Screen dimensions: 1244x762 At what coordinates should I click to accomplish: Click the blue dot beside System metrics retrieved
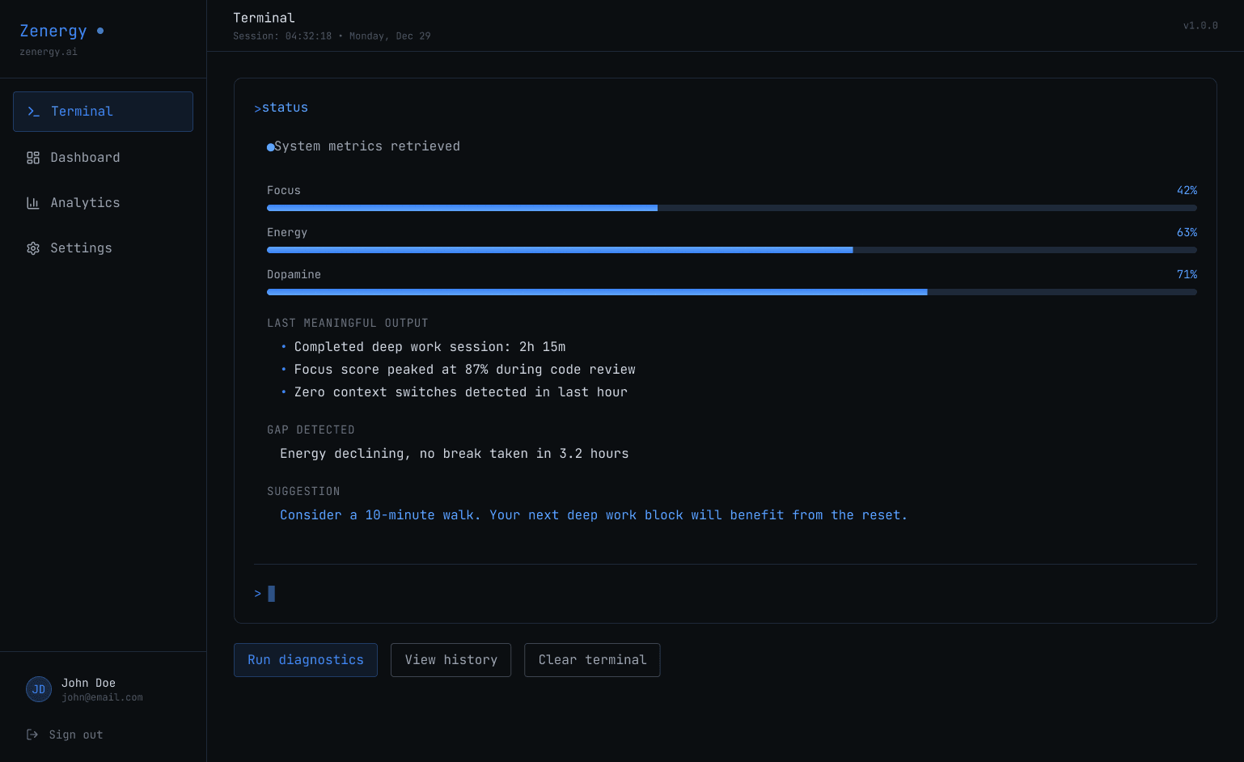click(270, 146)
